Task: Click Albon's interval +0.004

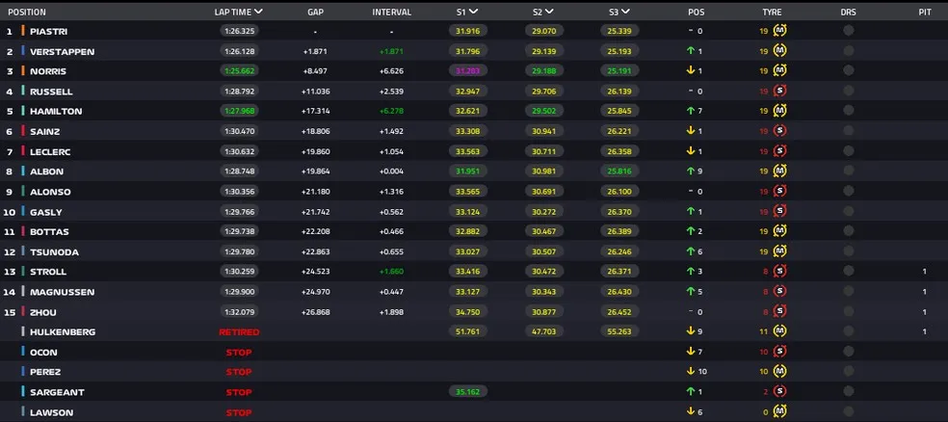Action: point(391,171)
